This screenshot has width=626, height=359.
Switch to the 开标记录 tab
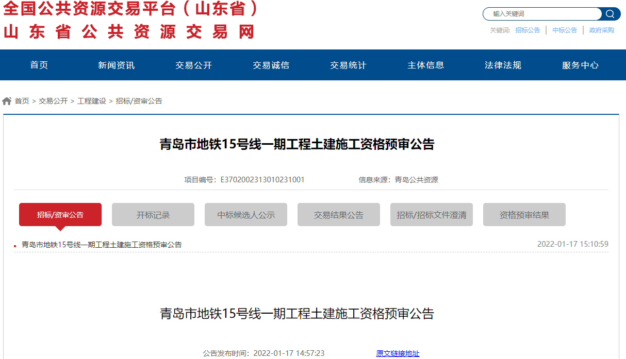point(153,215)
